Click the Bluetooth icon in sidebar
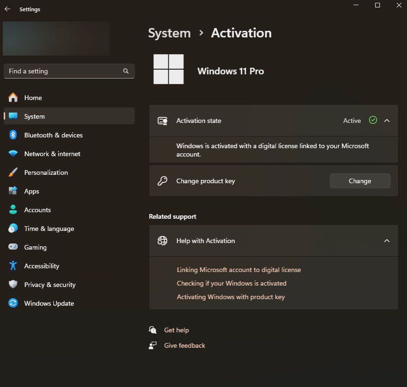407x387 pixels. click(x=13, y=135)
